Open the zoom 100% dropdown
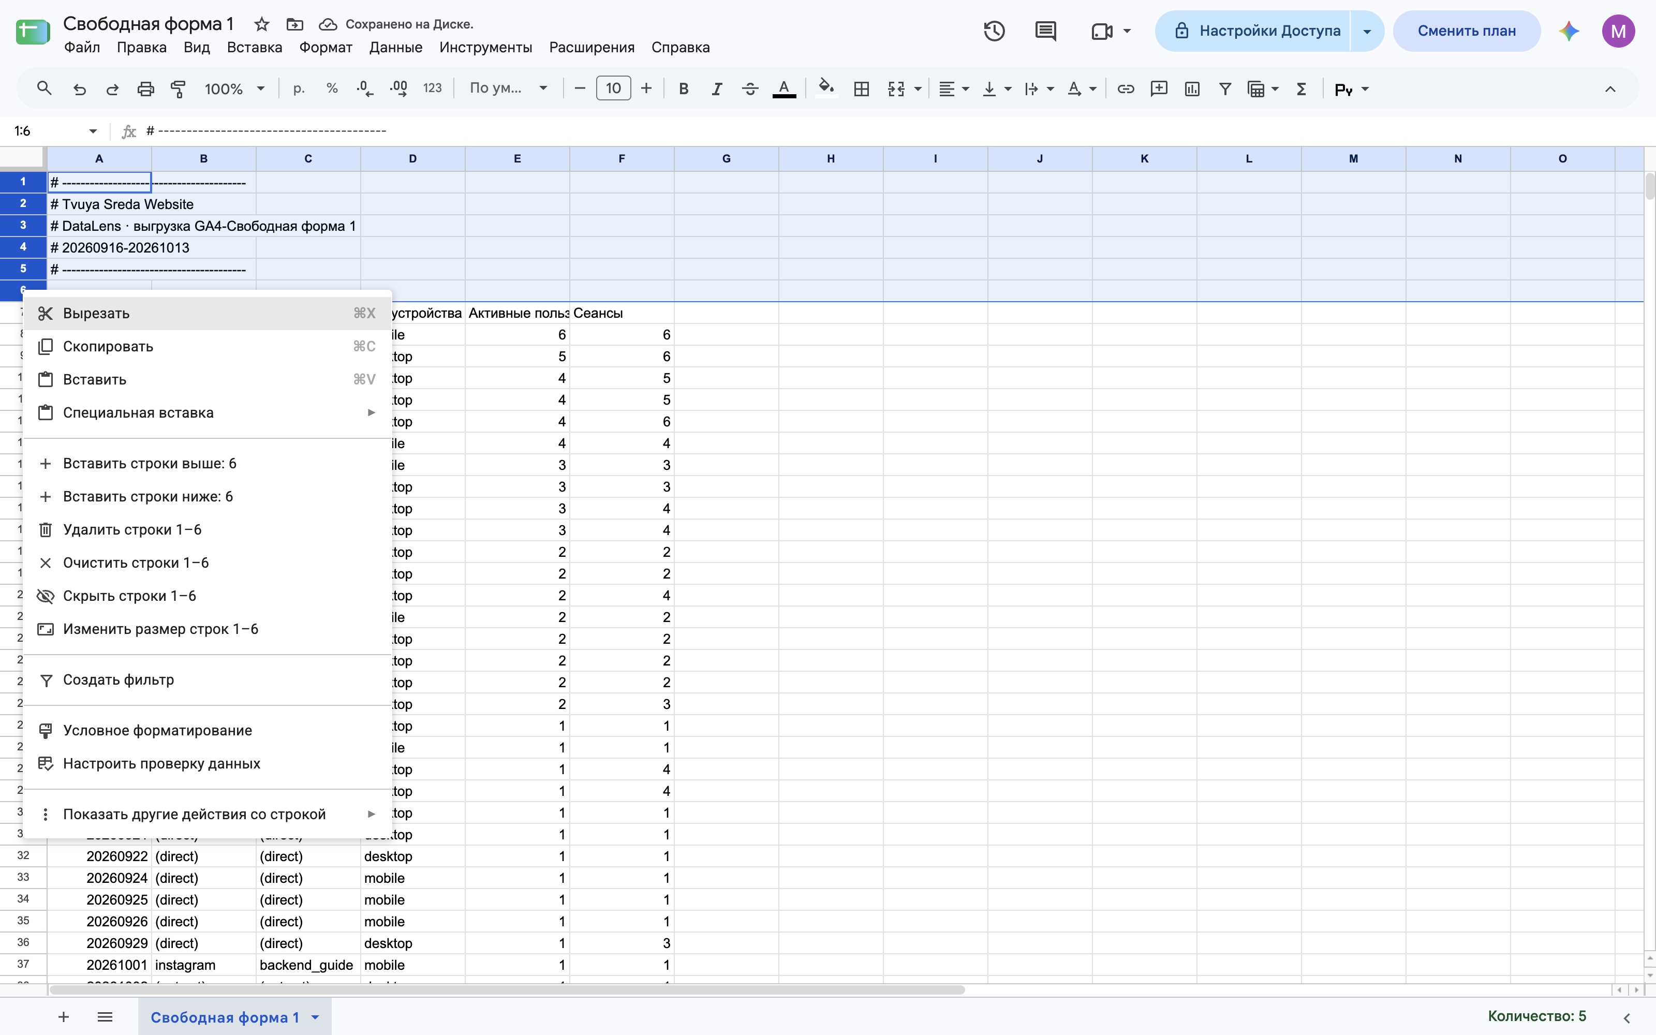The width and height of the screenshot is (1656, 1035). (235, 89)
